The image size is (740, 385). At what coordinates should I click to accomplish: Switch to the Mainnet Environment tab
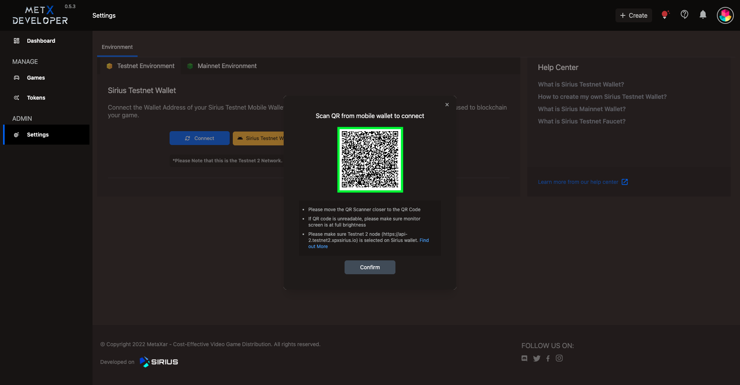point(222,66)
